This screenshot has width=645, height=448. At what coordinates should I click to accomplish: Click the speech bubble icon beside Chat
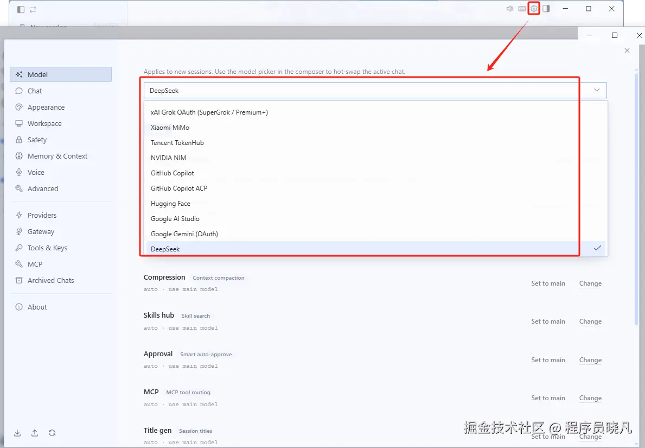pyautogui.click(x=19, y=91)
